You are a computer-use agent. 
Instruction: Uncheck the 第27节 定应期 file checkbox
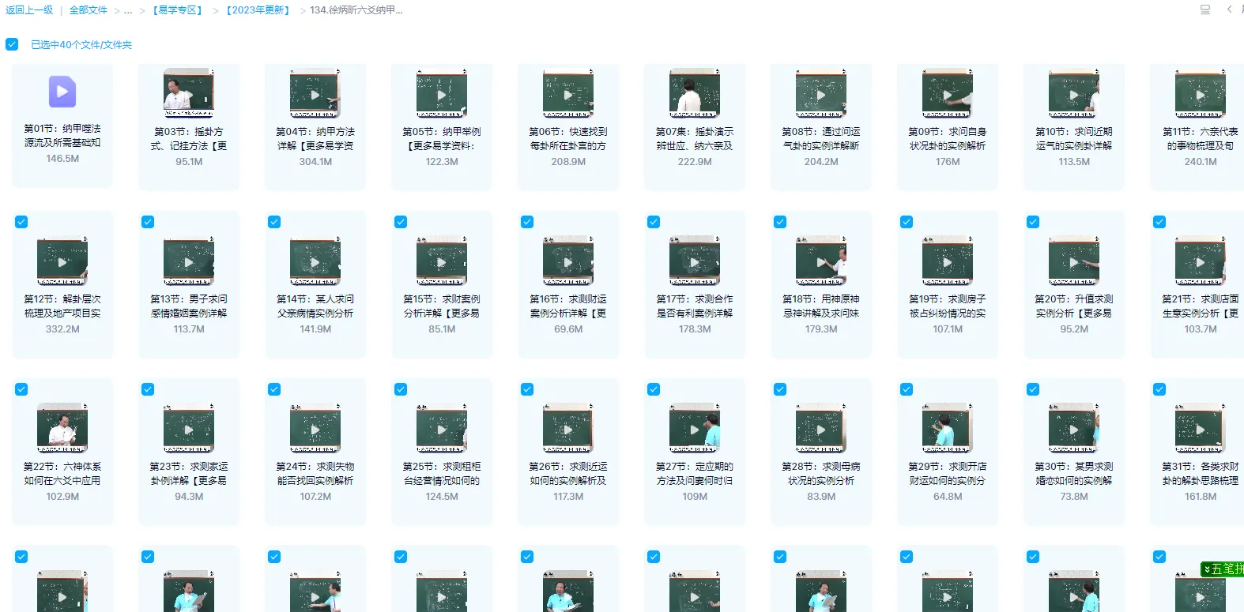[654, 389]
